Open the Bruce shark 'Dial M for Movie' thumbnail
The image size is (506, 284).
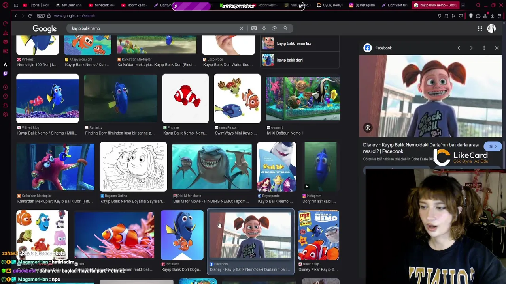212,167
